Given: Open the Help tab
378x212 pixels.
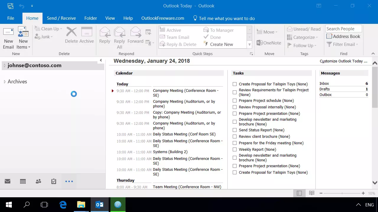Looking at the screenshot, I should (x=128, y=18).
